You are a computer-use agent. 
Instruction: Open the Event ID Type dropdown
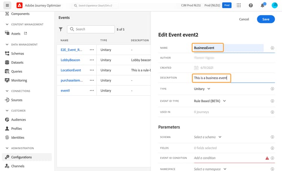point(210,101)
